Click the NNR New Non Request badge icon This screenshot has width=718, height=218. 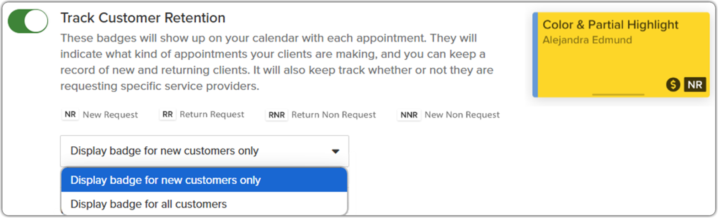tap(408, 114)
